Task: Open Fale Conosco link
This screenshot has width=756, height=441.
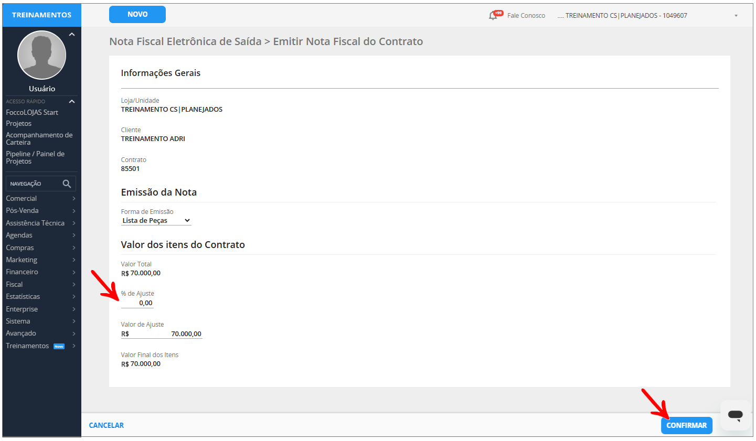Action: (526, 16)
